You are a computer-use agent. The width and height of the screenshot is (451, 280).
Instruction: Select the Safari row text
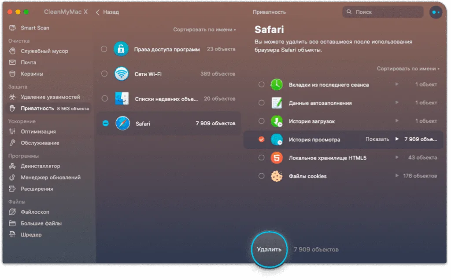click(x=143, y=124)
